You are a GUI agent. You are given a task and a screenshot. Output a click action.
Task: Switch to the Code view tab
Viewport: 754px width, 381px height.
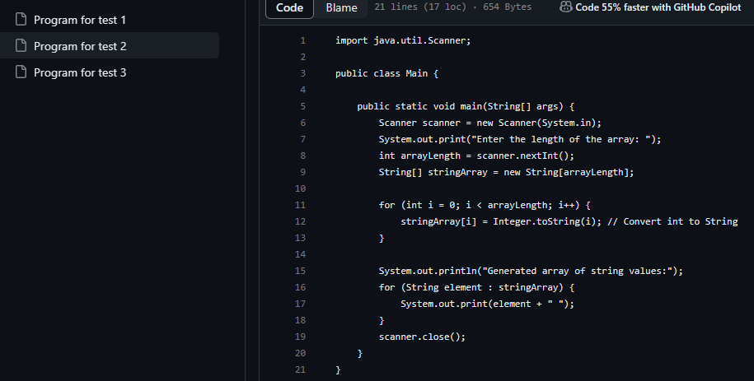[x=289, y=7]
